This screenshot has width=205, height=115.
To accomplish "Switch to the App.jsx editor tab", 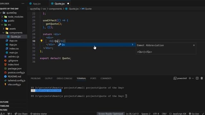I will (x=35, y=4).
